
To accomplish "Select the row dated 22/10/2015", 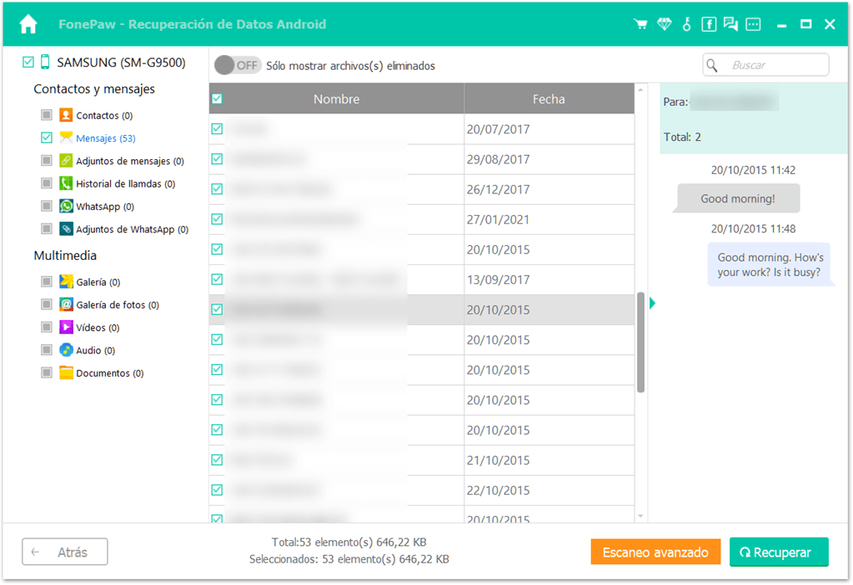I will (x=422, y=490).
